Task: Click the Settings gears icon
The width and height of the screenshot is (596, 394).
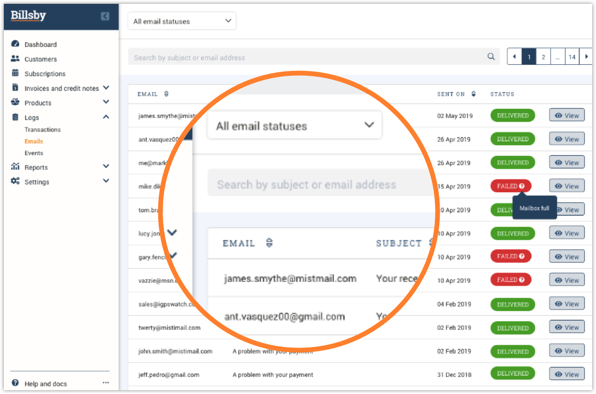Action: coord(15,182)
